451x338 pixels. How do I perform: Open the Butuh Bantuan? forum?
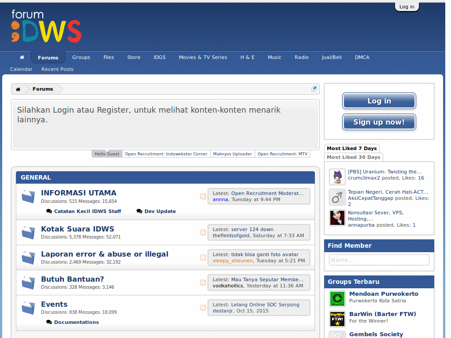coord(72,279)
